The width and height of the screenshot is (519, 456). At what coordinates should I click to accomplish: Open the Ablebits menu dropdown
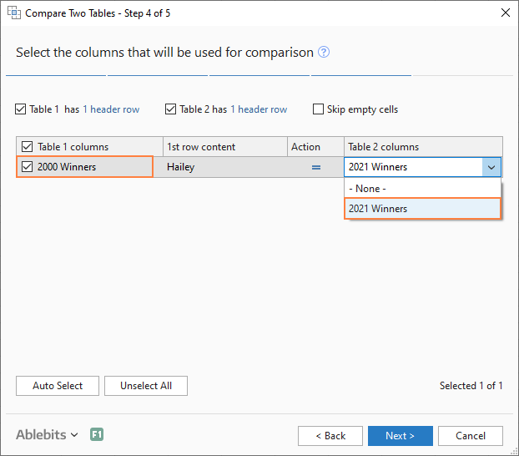[48, 435]
